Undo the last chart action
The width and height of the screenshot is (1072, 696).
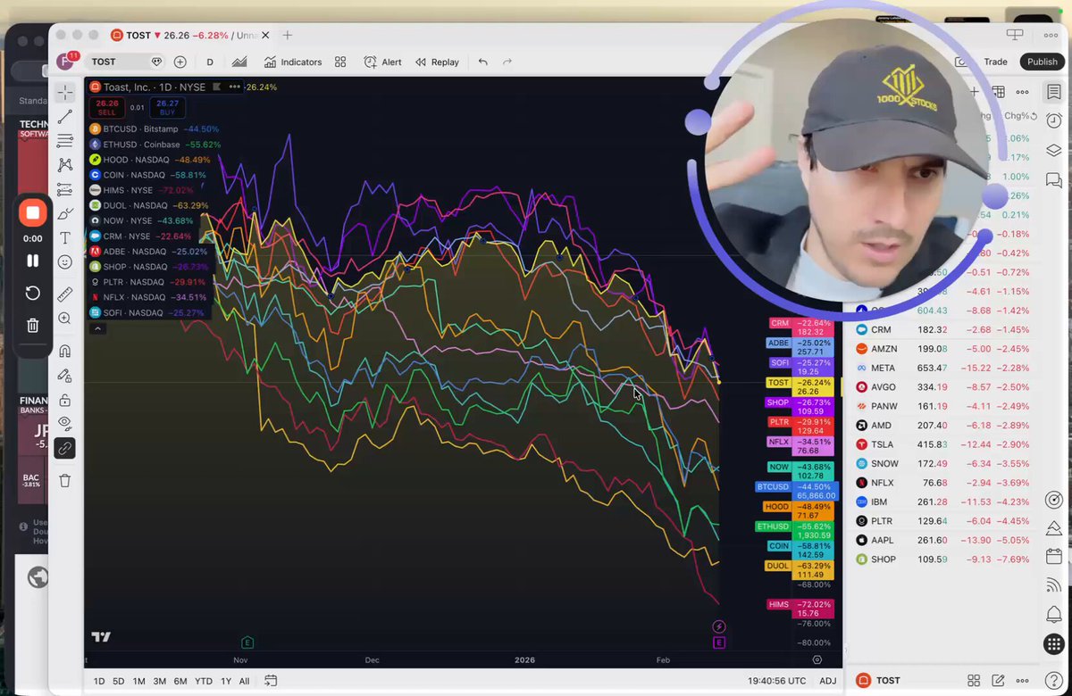tap(483, 62)
